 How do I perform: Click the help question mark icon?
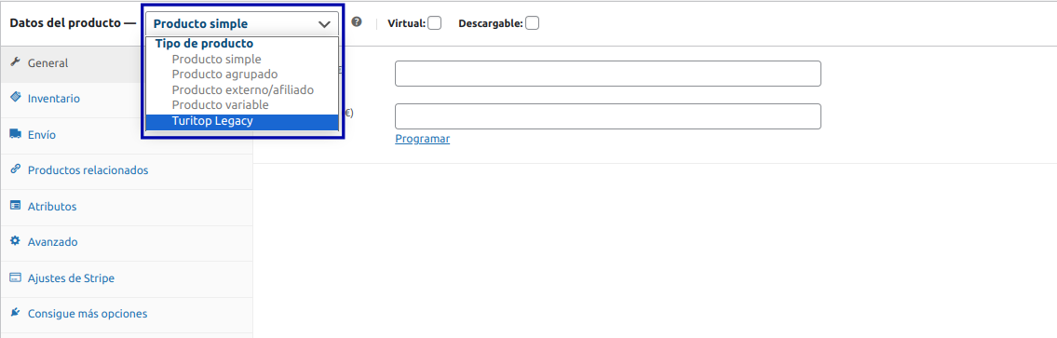click(x=358, y=22)
